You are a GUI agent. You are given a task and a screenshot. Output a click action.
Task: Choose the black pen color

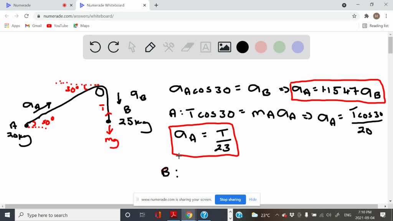243,47
